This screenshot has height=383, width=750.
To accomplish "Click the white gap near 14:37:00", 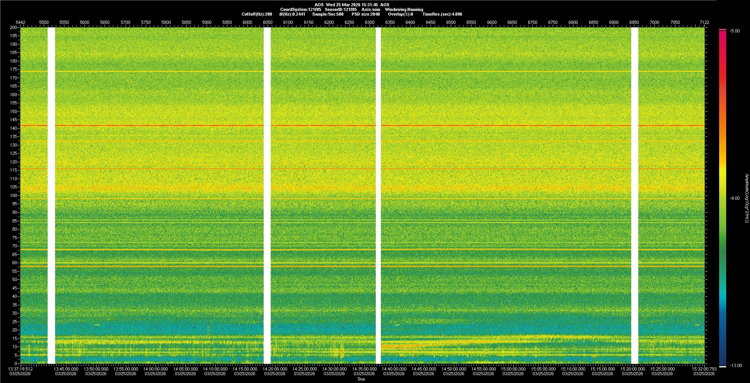I will pyautogui.click(x=378, y=195).
